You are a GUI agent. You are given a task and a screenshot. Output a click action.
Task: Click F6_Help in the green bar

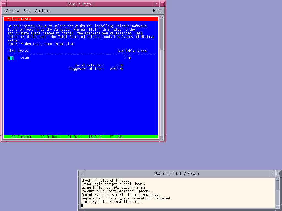117,137
